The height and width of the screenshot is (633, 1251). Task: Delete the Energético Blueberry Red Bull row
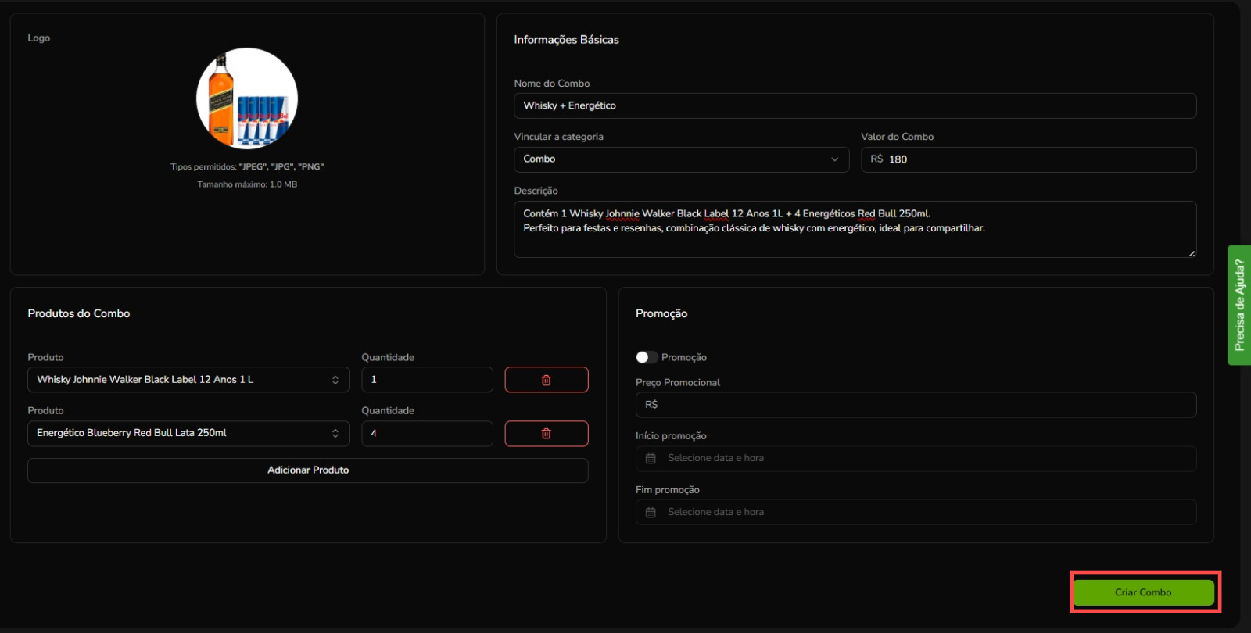[547, 434]
